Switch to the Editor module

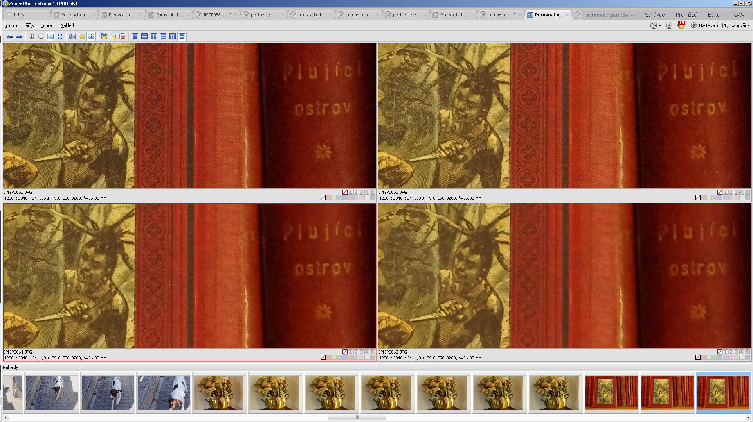pos(715,15)
